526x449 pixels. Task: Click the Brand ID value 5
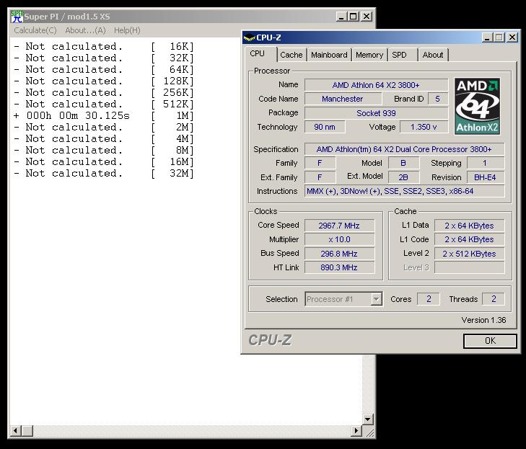click(437, 99)
